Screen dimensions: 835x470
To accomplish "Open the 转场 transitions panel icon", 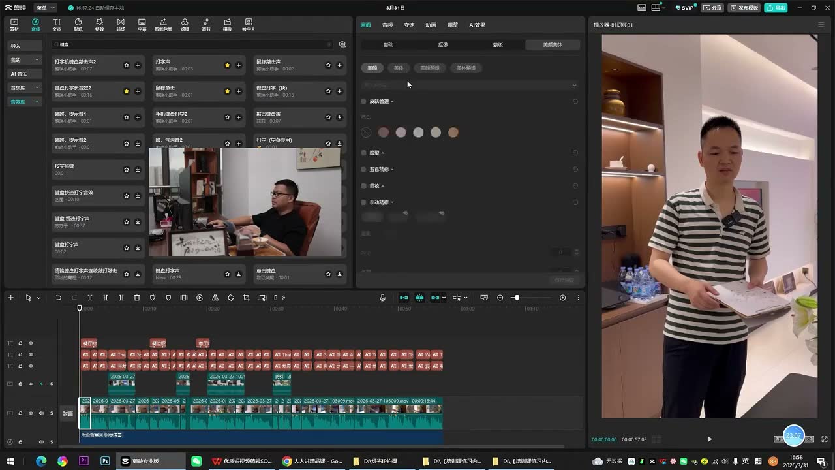I will point(121,25).
